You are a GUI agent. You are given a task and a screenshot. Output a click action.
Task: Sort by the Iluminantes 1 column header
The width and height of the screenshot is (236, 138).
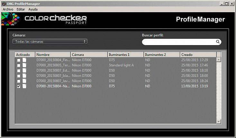pos(126,55)
